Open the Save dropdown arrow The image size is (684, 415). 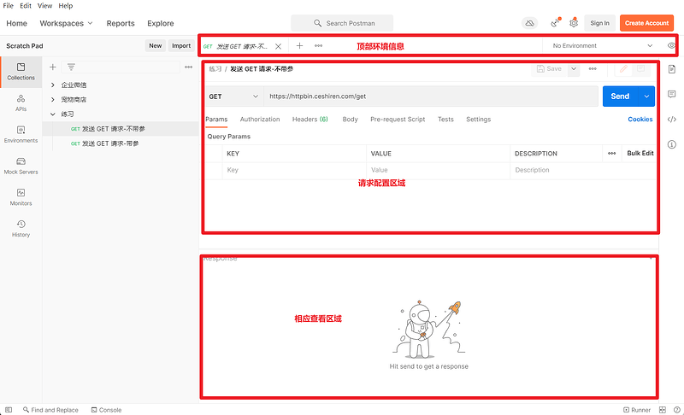(574, 69)
